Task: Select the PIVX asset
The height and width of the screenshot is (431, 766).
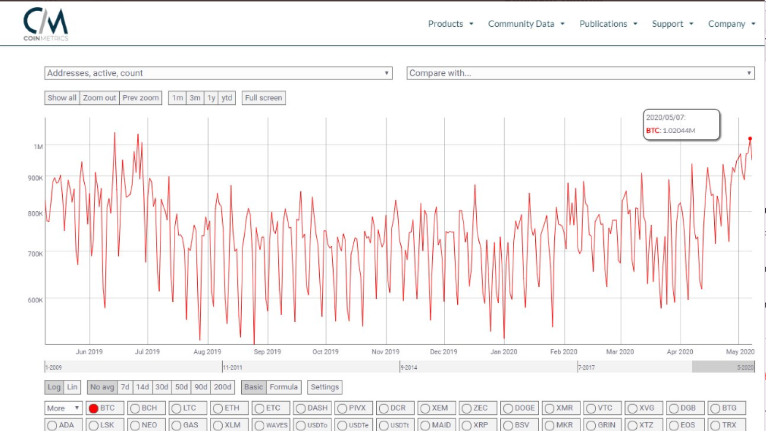Action: pyautogui.click(x=353, y=408)
